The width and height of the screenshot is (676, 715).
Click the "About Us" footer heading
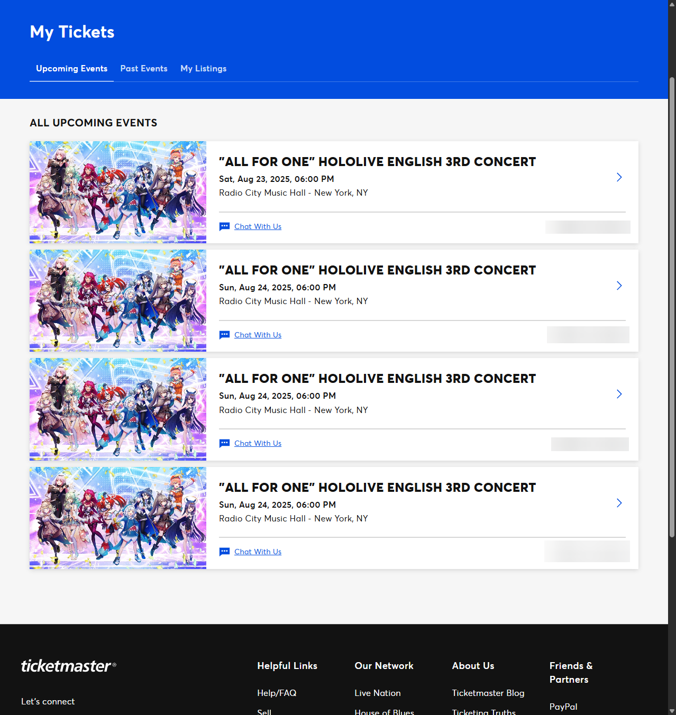pos(473,666)
